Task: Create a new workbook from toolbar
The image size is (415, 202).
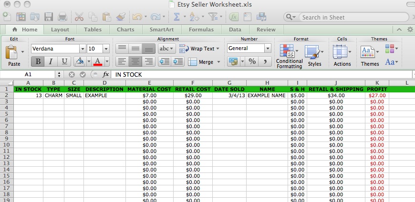Action: [7, 17]
